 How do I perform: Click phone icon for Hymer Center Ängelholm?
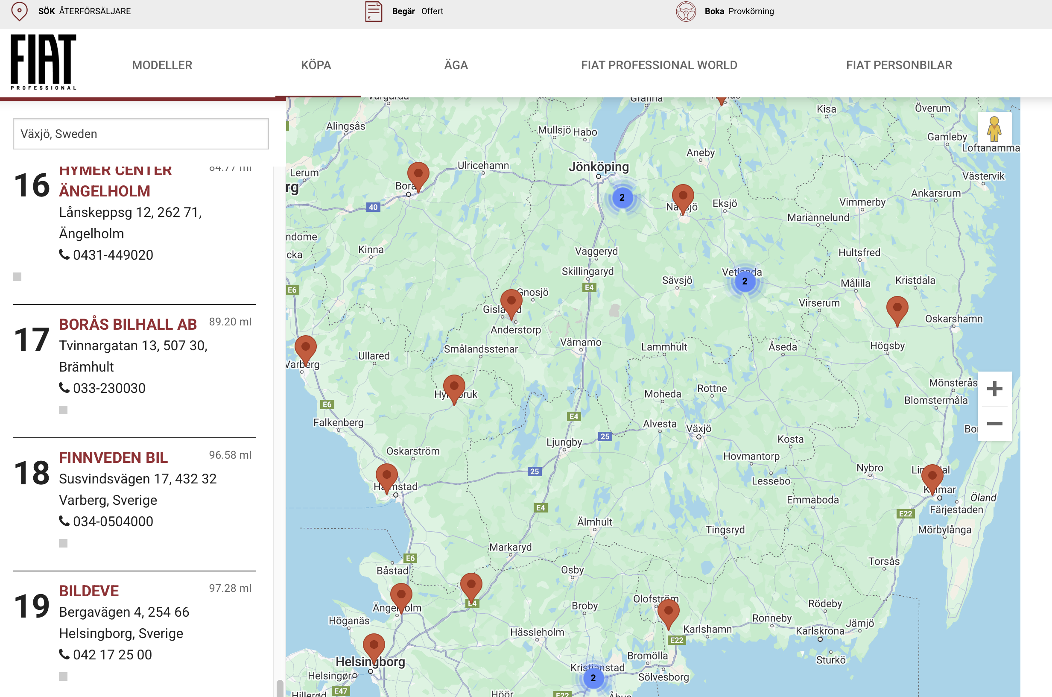coord(64,254)
